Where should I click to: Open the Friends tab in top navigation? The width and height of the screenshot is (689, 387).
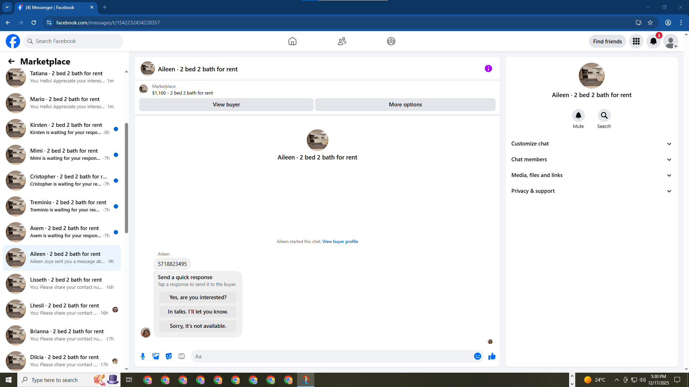point(342,41)
